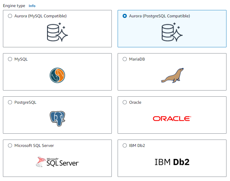This screenshot has height=181, width=230.
Task: Select the Microsoft SQL Server radio button
Action: coord(10,145)
